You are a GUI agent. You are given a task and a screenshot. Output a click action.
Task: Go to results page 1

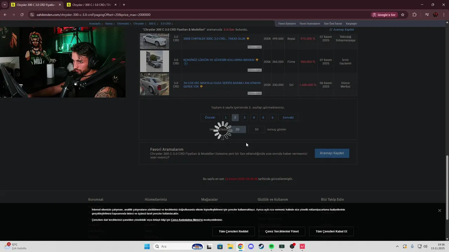click(x=226, y=118)
